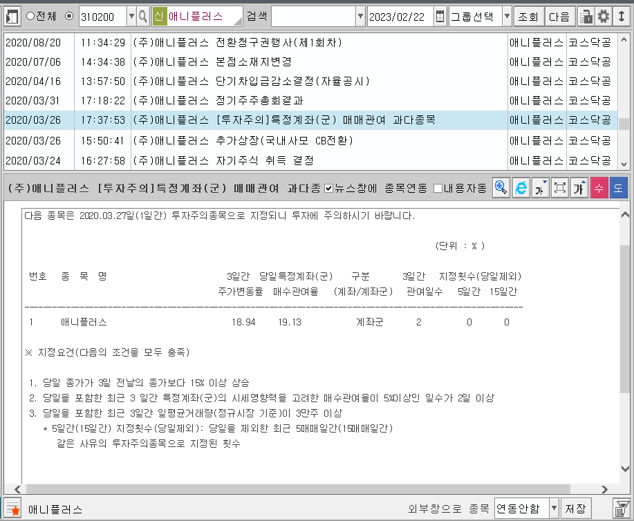Toggle 뉴스창에 종목연동 checkbox
634x521 pixels.
pyautogui.click(x=329, y=188)
